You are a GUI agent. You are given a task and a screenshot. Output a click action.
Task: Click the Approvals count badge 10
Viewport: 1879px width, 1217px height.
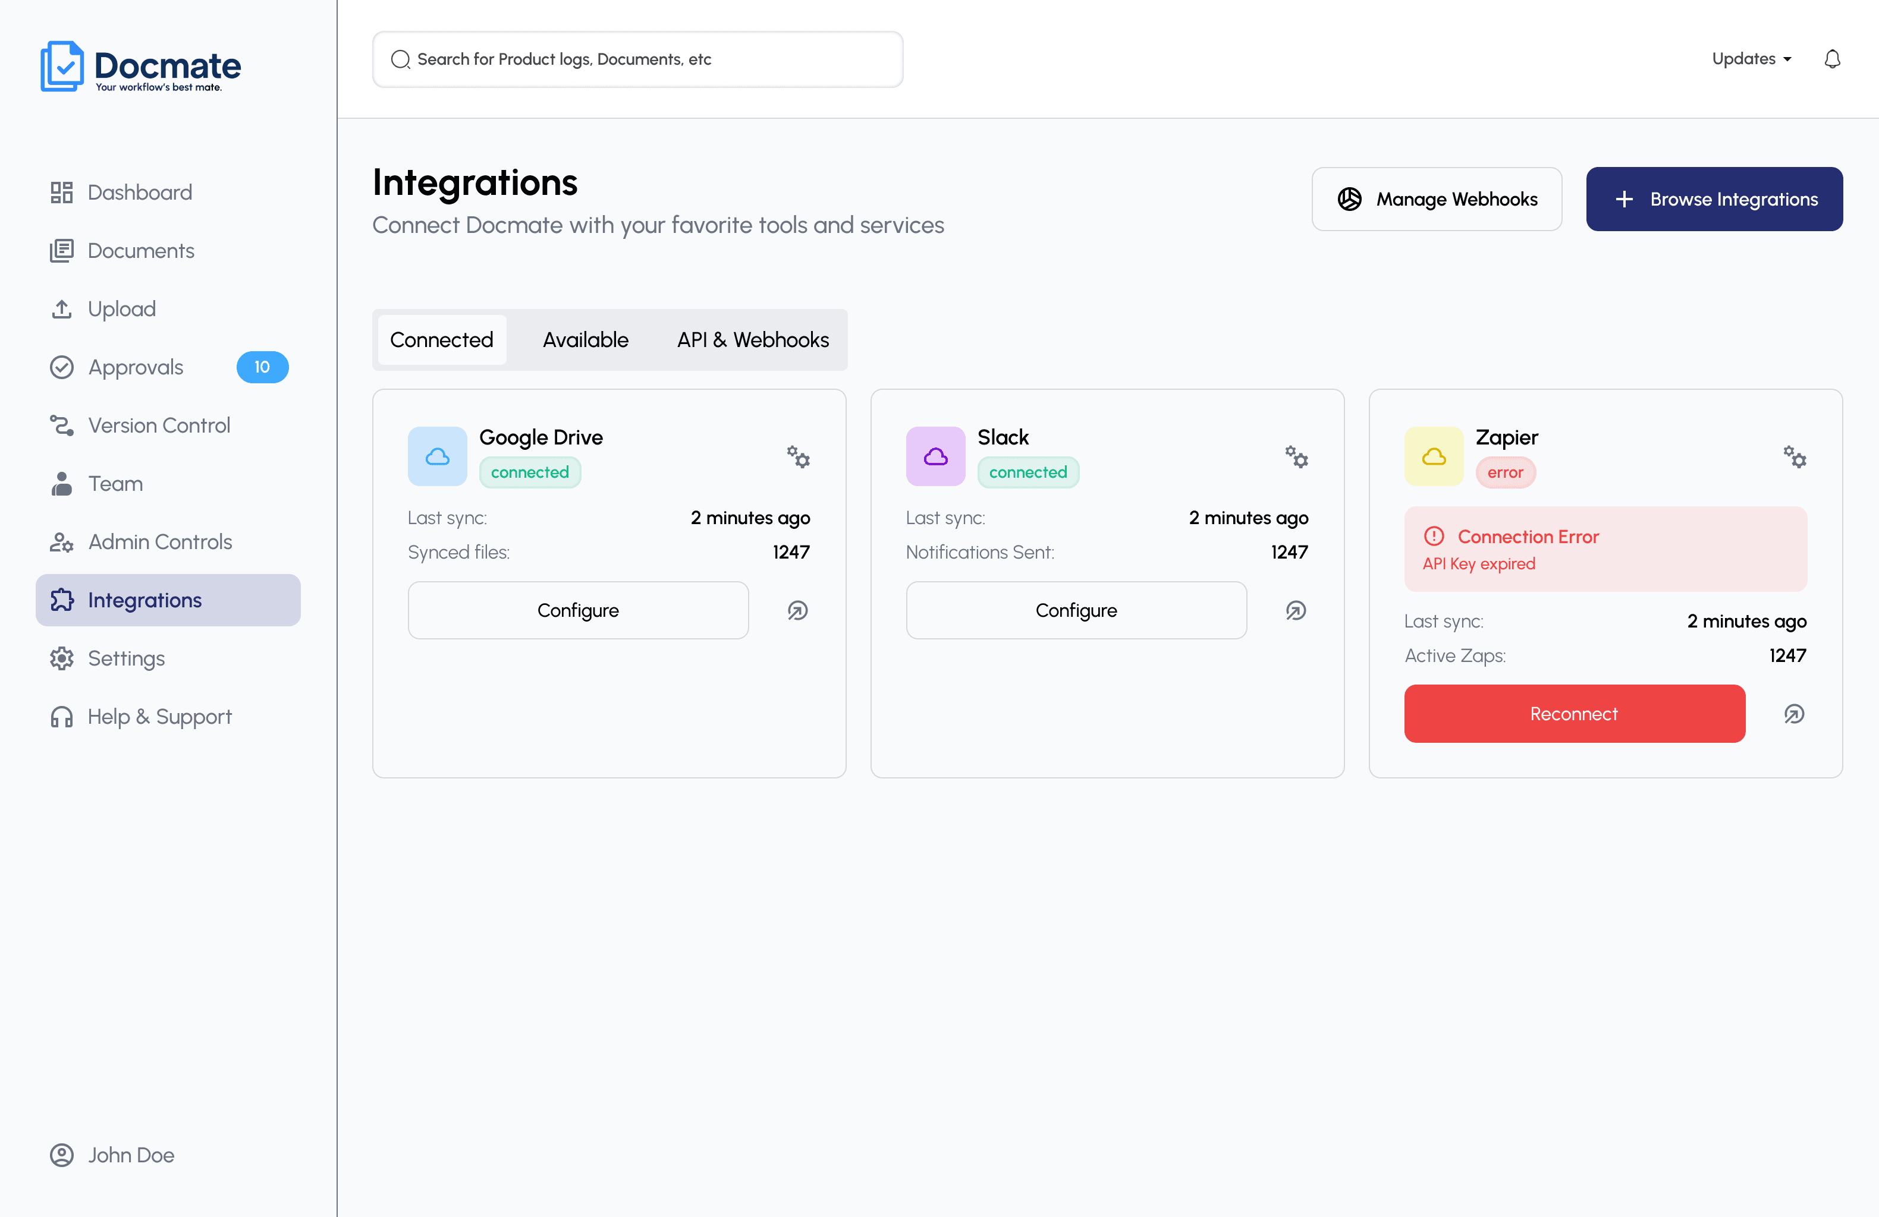(262, 367)
